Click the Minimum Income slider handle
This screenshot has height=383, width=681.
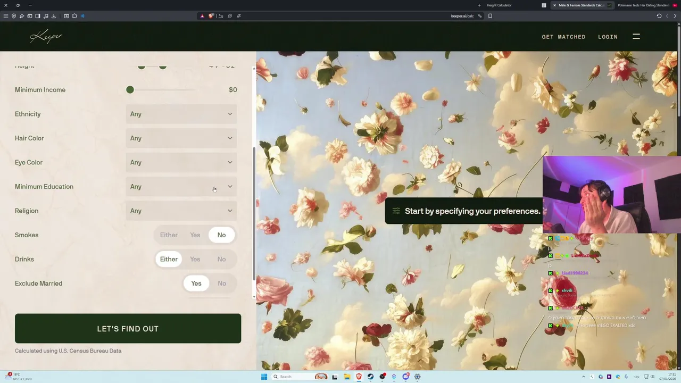[x=130, y=89]
